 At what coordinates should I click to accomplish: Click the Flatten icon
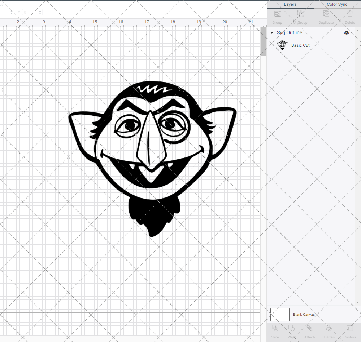click(x=329, y=332)
